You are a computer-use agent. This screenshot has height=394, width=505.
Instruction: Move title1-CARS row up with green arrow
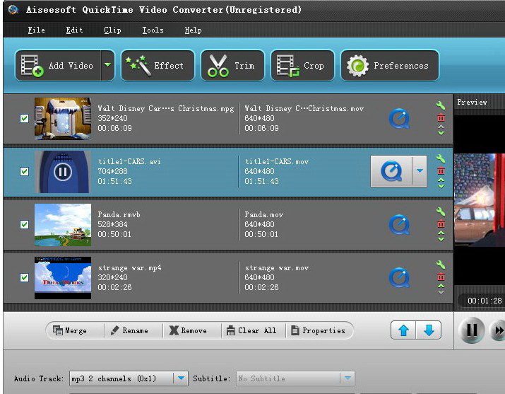(x=441, y=180)
